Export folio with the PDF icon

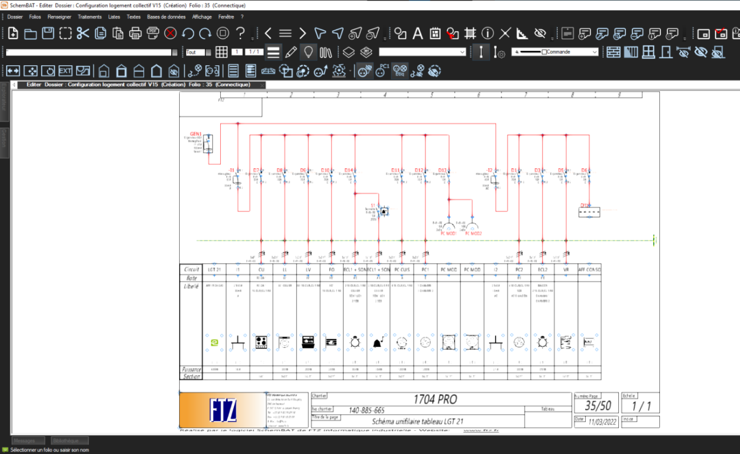(x=153, y=33)
